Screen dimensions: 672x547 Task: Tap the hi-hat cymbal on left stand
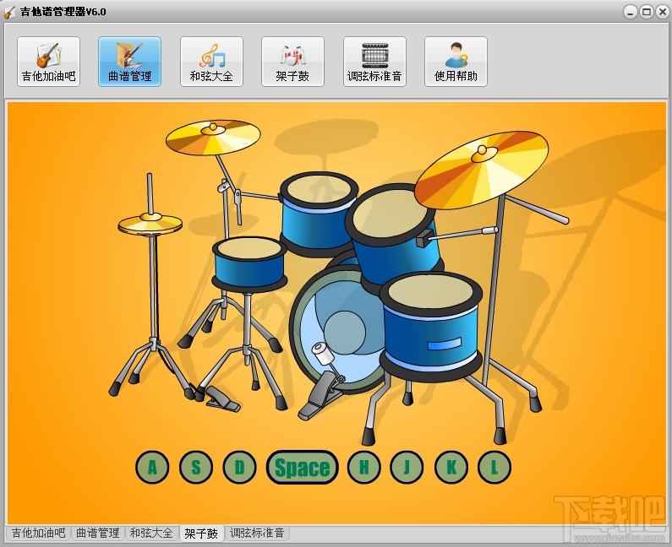[150, 224]
